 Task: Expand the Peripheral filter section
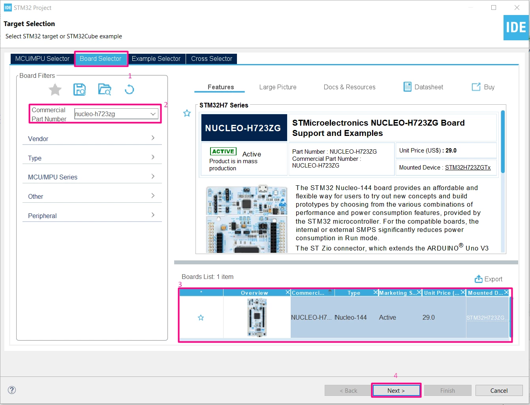click(x=92, y=215)
